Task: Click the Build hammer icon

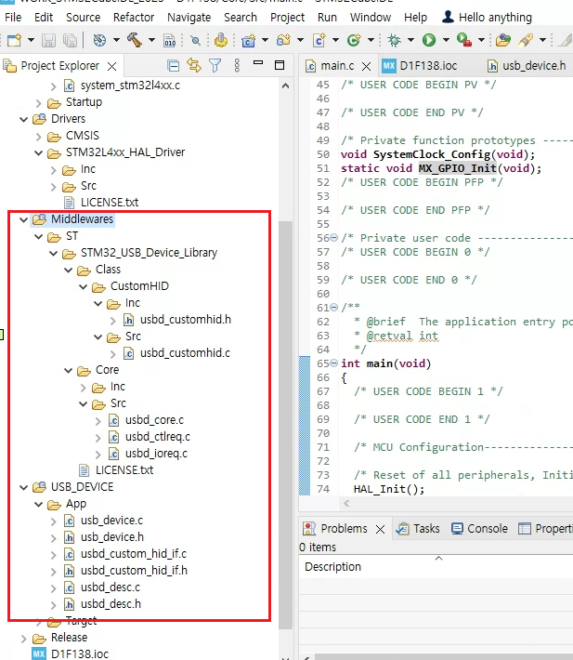Action: pyautogui.click(x=135, y=40)
